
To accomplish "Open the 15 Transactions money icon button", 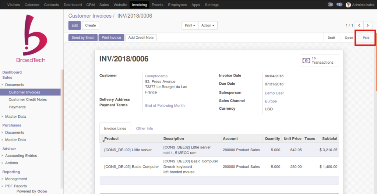I will pyautogui.click(x=320, y=60).
